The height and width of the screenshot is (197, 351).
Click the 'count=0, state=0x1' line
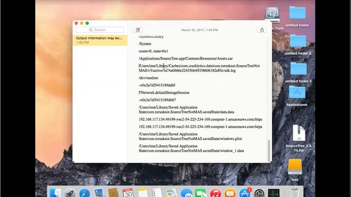pyautogui.click(x=154, y=51)
